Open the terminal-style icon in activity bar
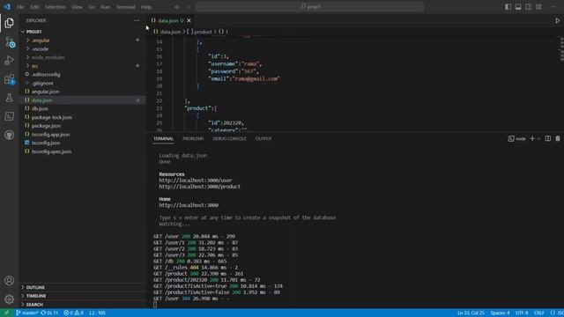Image resolution: width=564 pixels, height=317 pixels. 10,116
